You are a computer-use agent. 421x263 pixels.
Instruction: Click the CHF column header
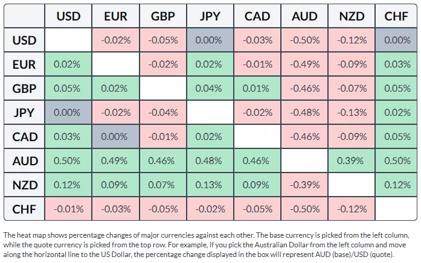click(396, 16)
